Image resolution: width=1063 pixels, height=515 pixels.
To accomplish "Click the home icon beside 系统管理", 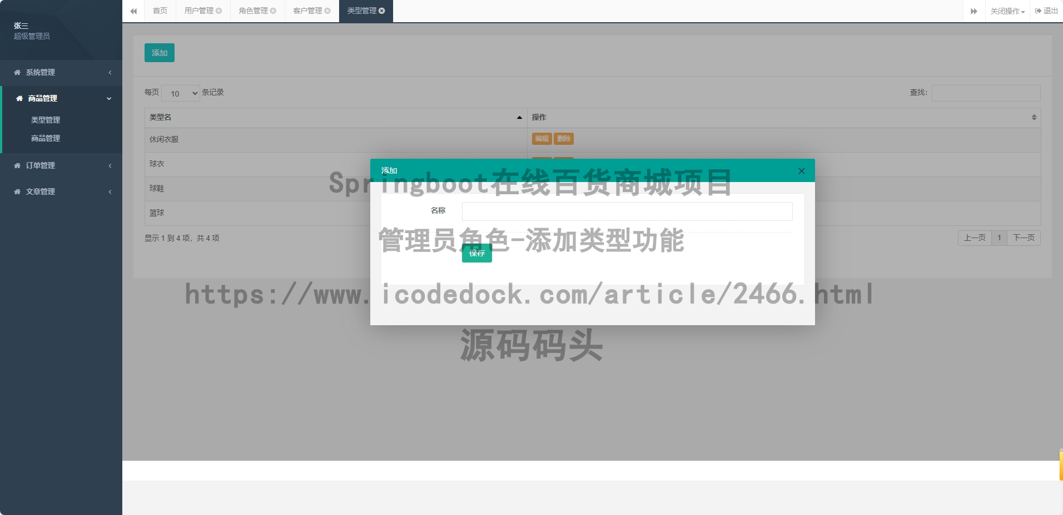I will [x=17, y=73].
